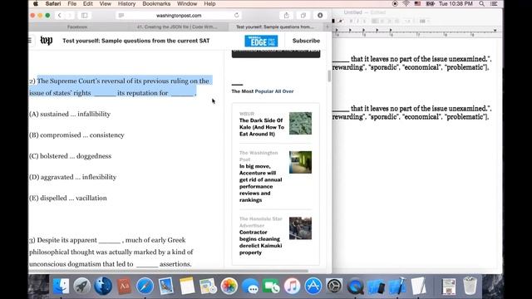Open Wi-Fi status menu
The image size is (532, 299).
[x=406, y=3]
